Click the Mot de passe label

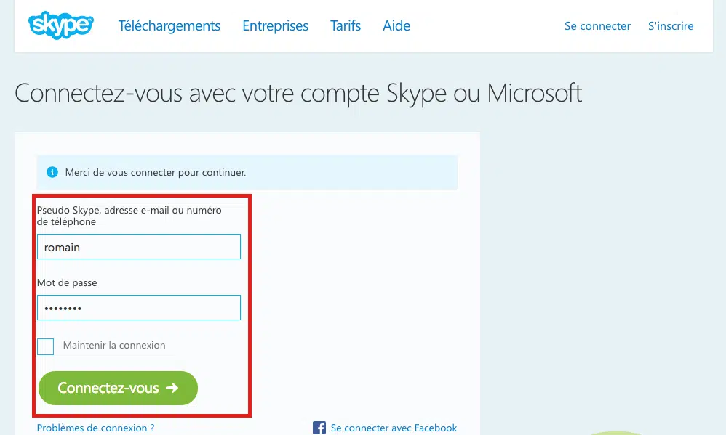67,282
